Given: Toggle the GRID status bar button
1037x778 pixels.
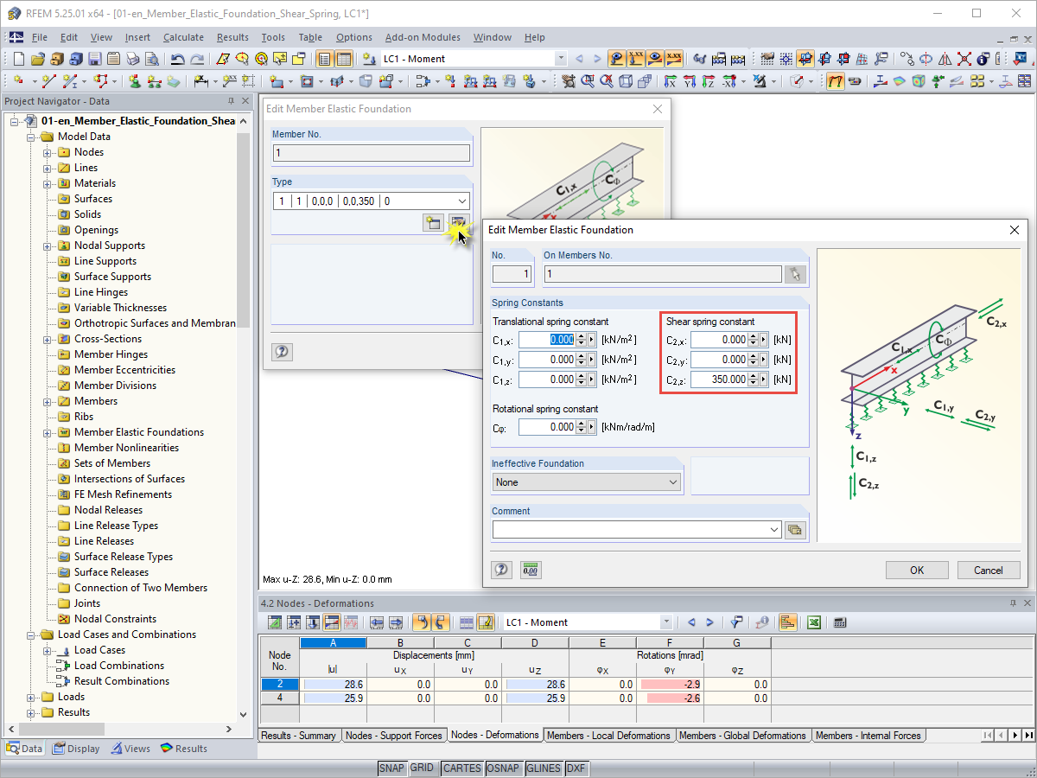Looking at the screenshot, I should click(x=423, y=768).
